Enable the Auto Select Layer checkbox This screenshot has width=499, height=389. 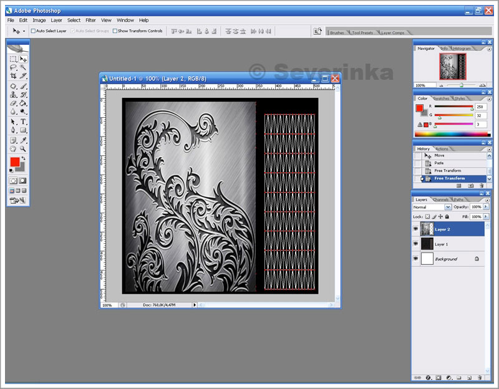pyautogui.click(x=34, y=31)
